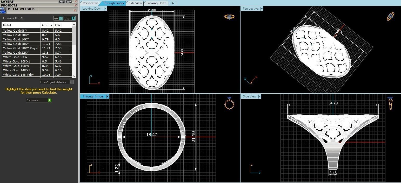Select the Yellow Gold:18KY Royal row
Viewport: 401px width, 183px height.
pyautogui.click(x=37, y=48)
